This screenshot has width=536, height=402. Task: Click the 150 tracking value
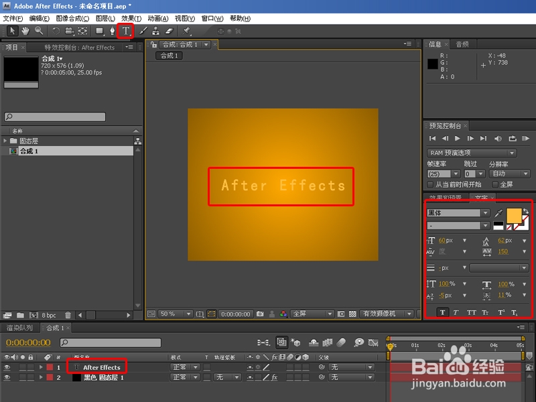(503, 252)
